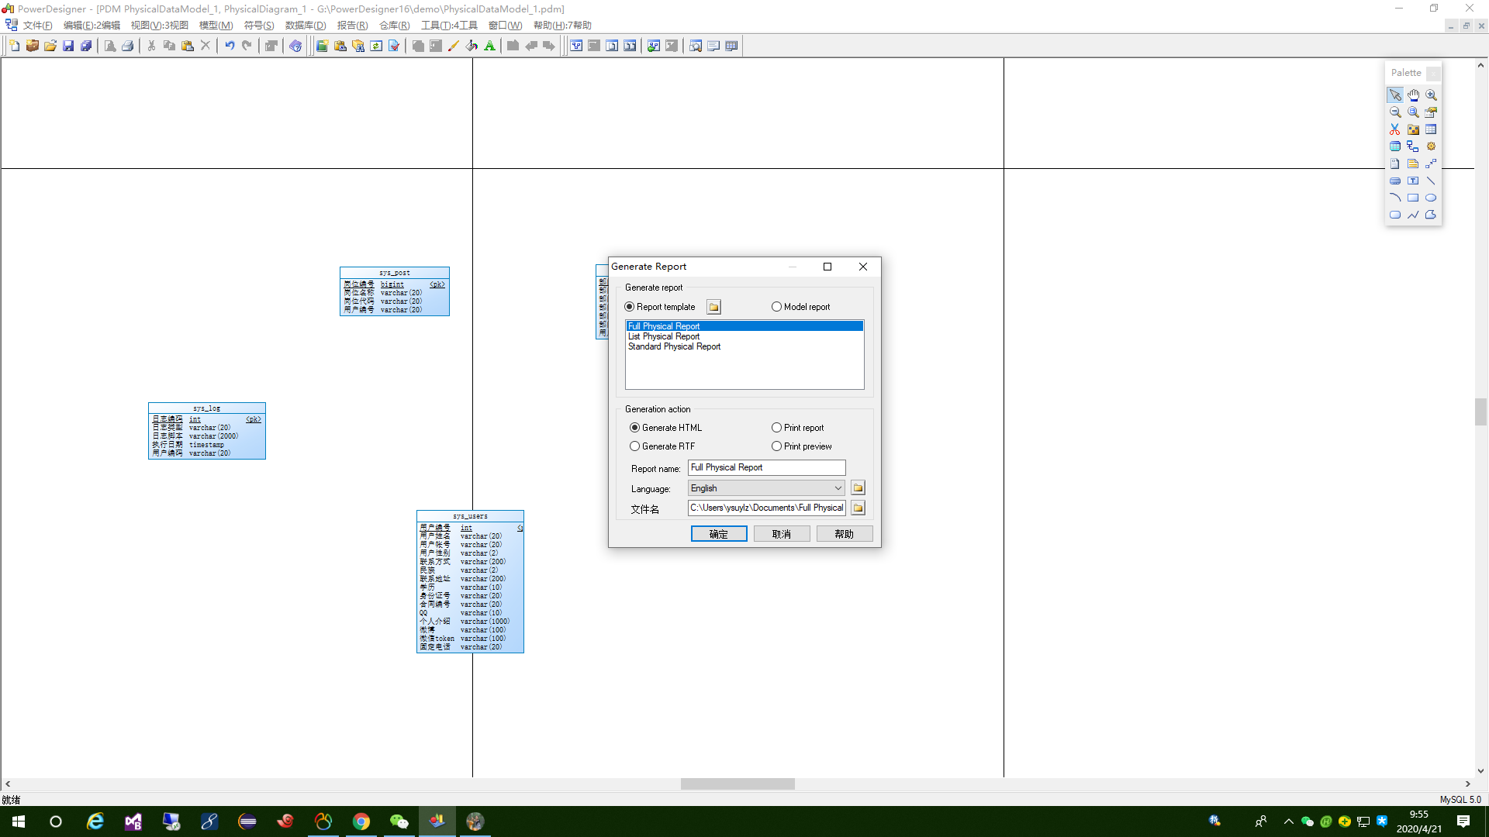Image resolution: width=1489 pixels, height=837 pixels.
Task: Select the Print preview radio button
Action: 776,446
